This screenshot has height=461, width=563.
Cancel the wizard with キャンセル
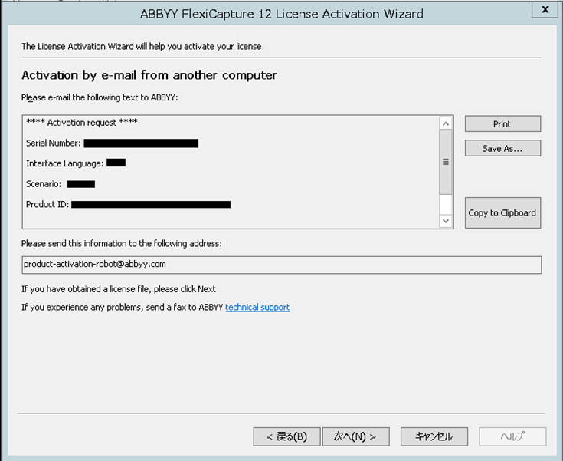click(x=434, y=436)
